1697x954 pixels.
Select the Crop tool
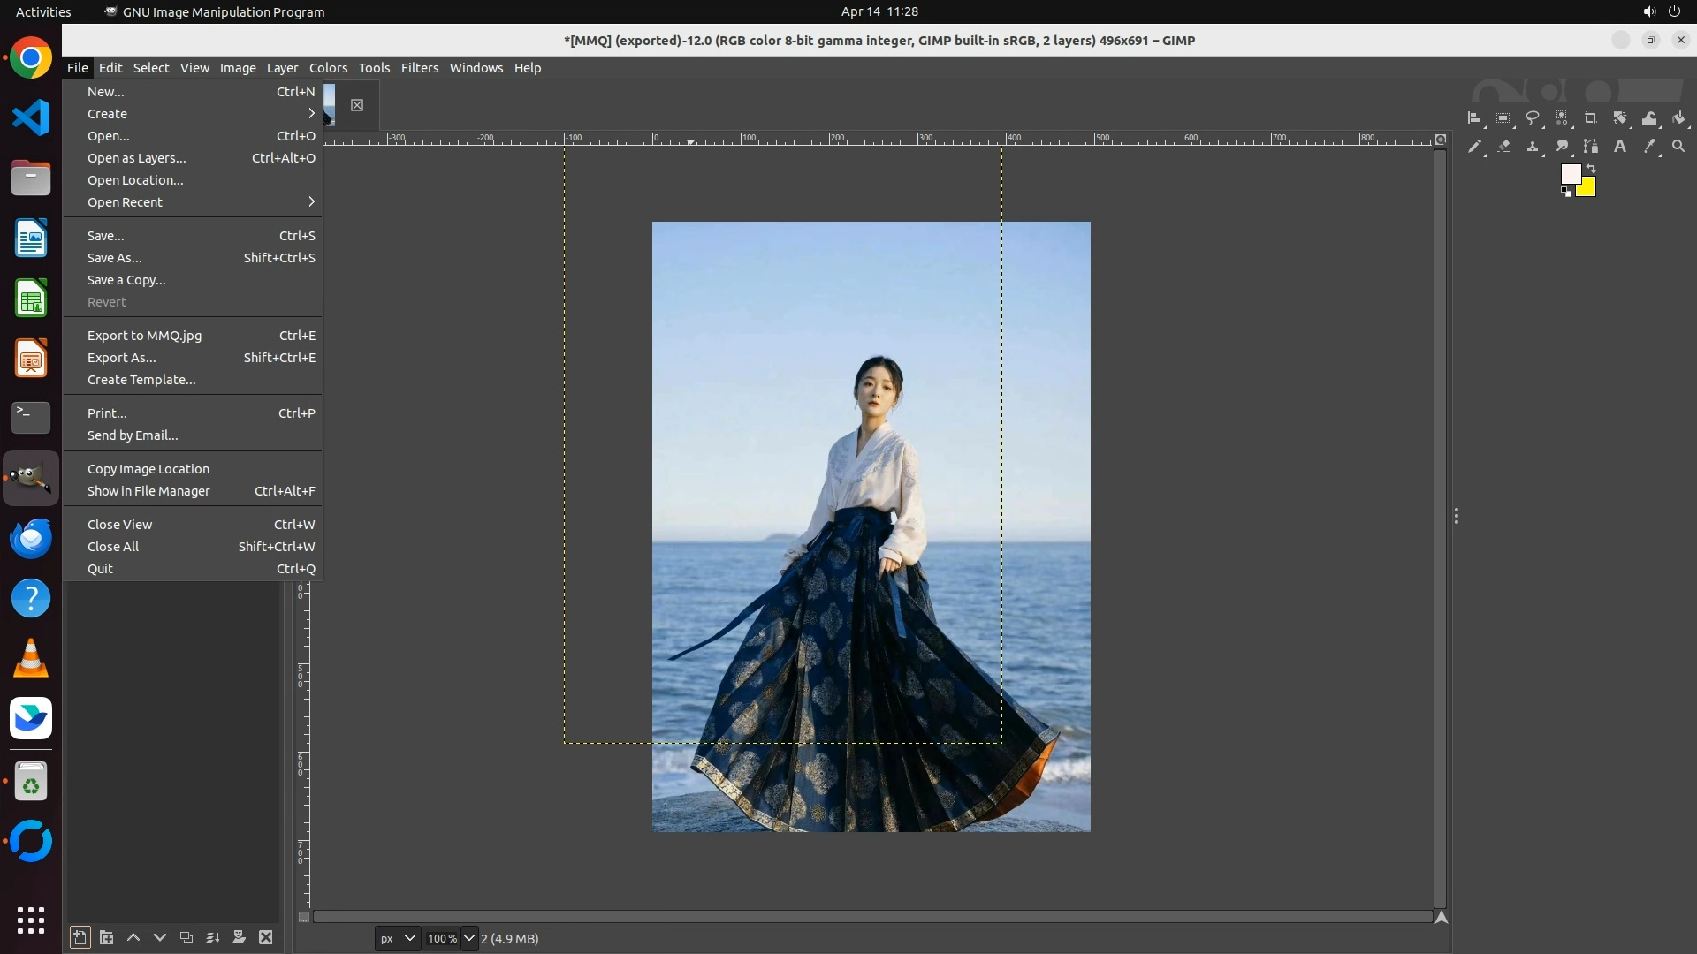(1591, 118)
